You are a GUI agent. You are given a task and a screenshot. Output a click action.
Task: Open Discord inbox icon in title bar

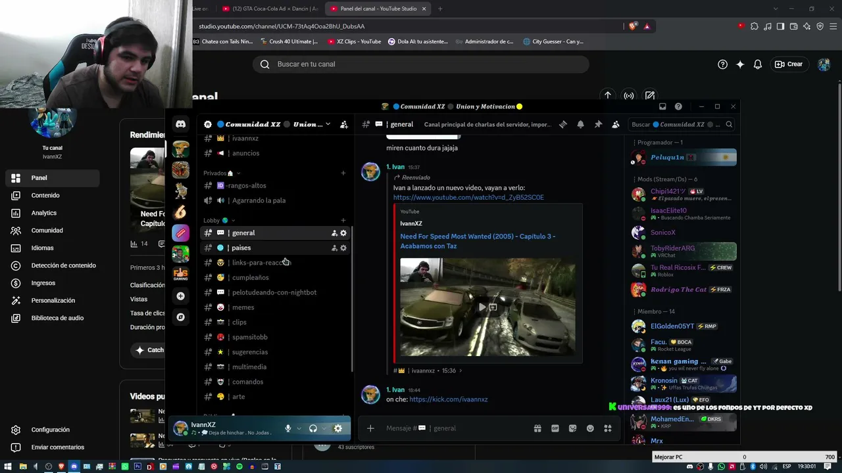(x=662, y=106)
